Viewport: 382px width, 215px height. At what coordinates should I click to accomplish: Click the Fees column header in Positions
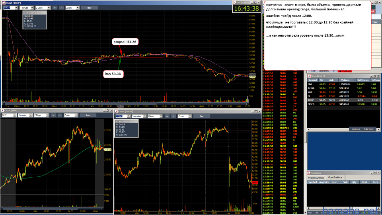tap(375, 182)
